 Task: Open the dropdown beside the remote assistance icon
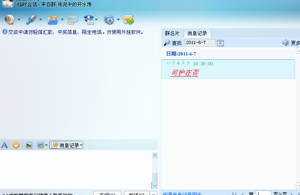[118, 20]
